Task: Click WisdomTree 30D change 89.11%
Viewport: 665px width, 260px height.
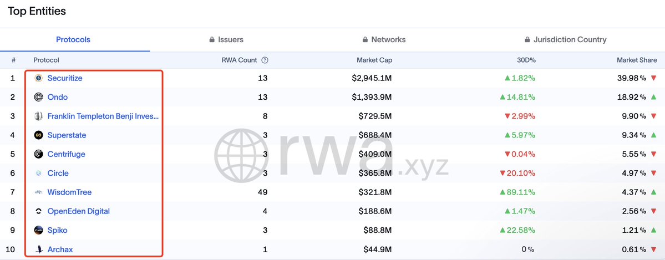Action: (x=518, y=192)
